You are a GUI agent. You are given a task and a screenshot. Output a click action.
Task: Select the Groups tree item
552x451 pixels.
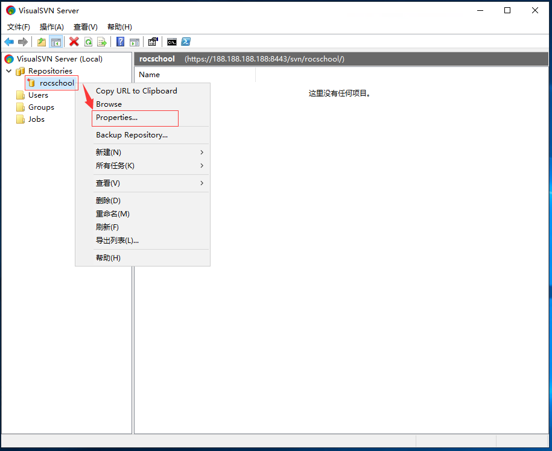[41, 107]
